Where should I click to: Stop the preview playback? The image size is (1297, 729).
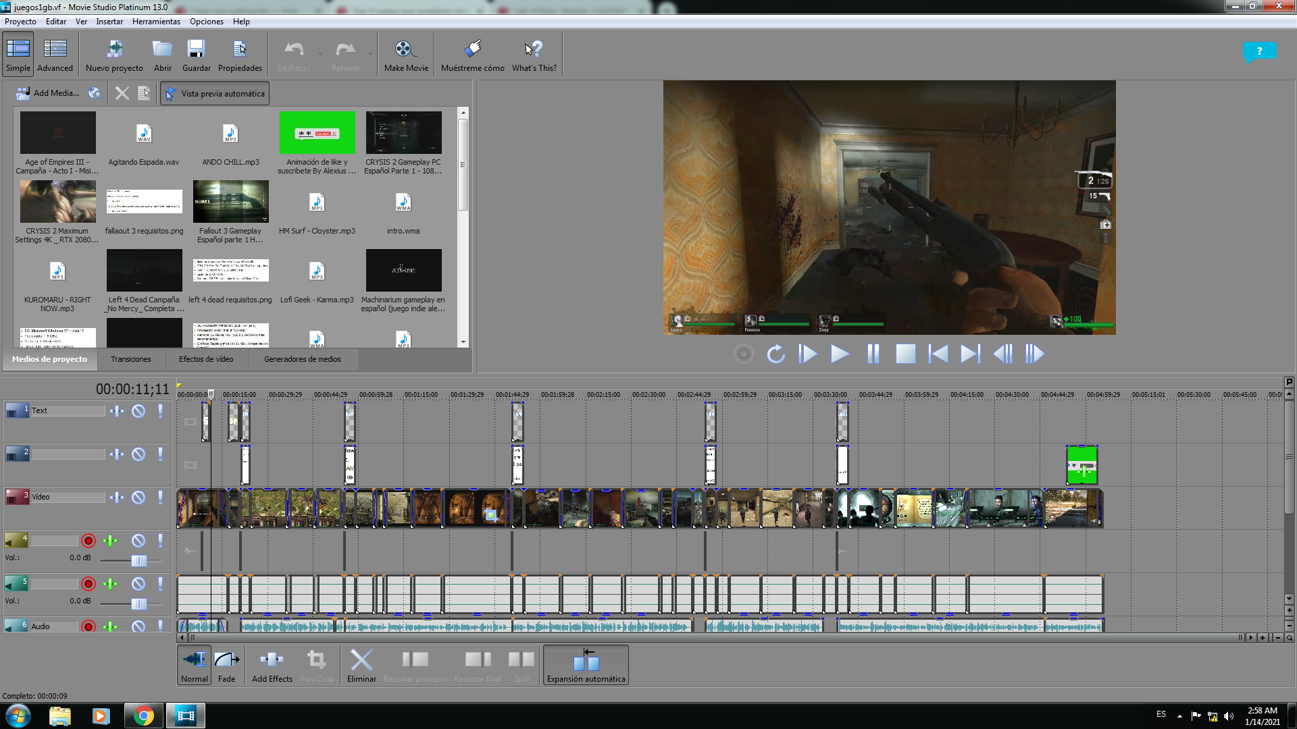pos(905,354)
